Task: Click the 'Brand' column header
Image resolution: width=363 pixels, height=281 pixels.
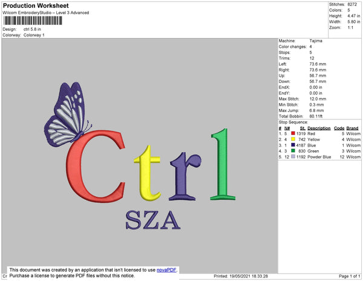Action: [352, 128]
